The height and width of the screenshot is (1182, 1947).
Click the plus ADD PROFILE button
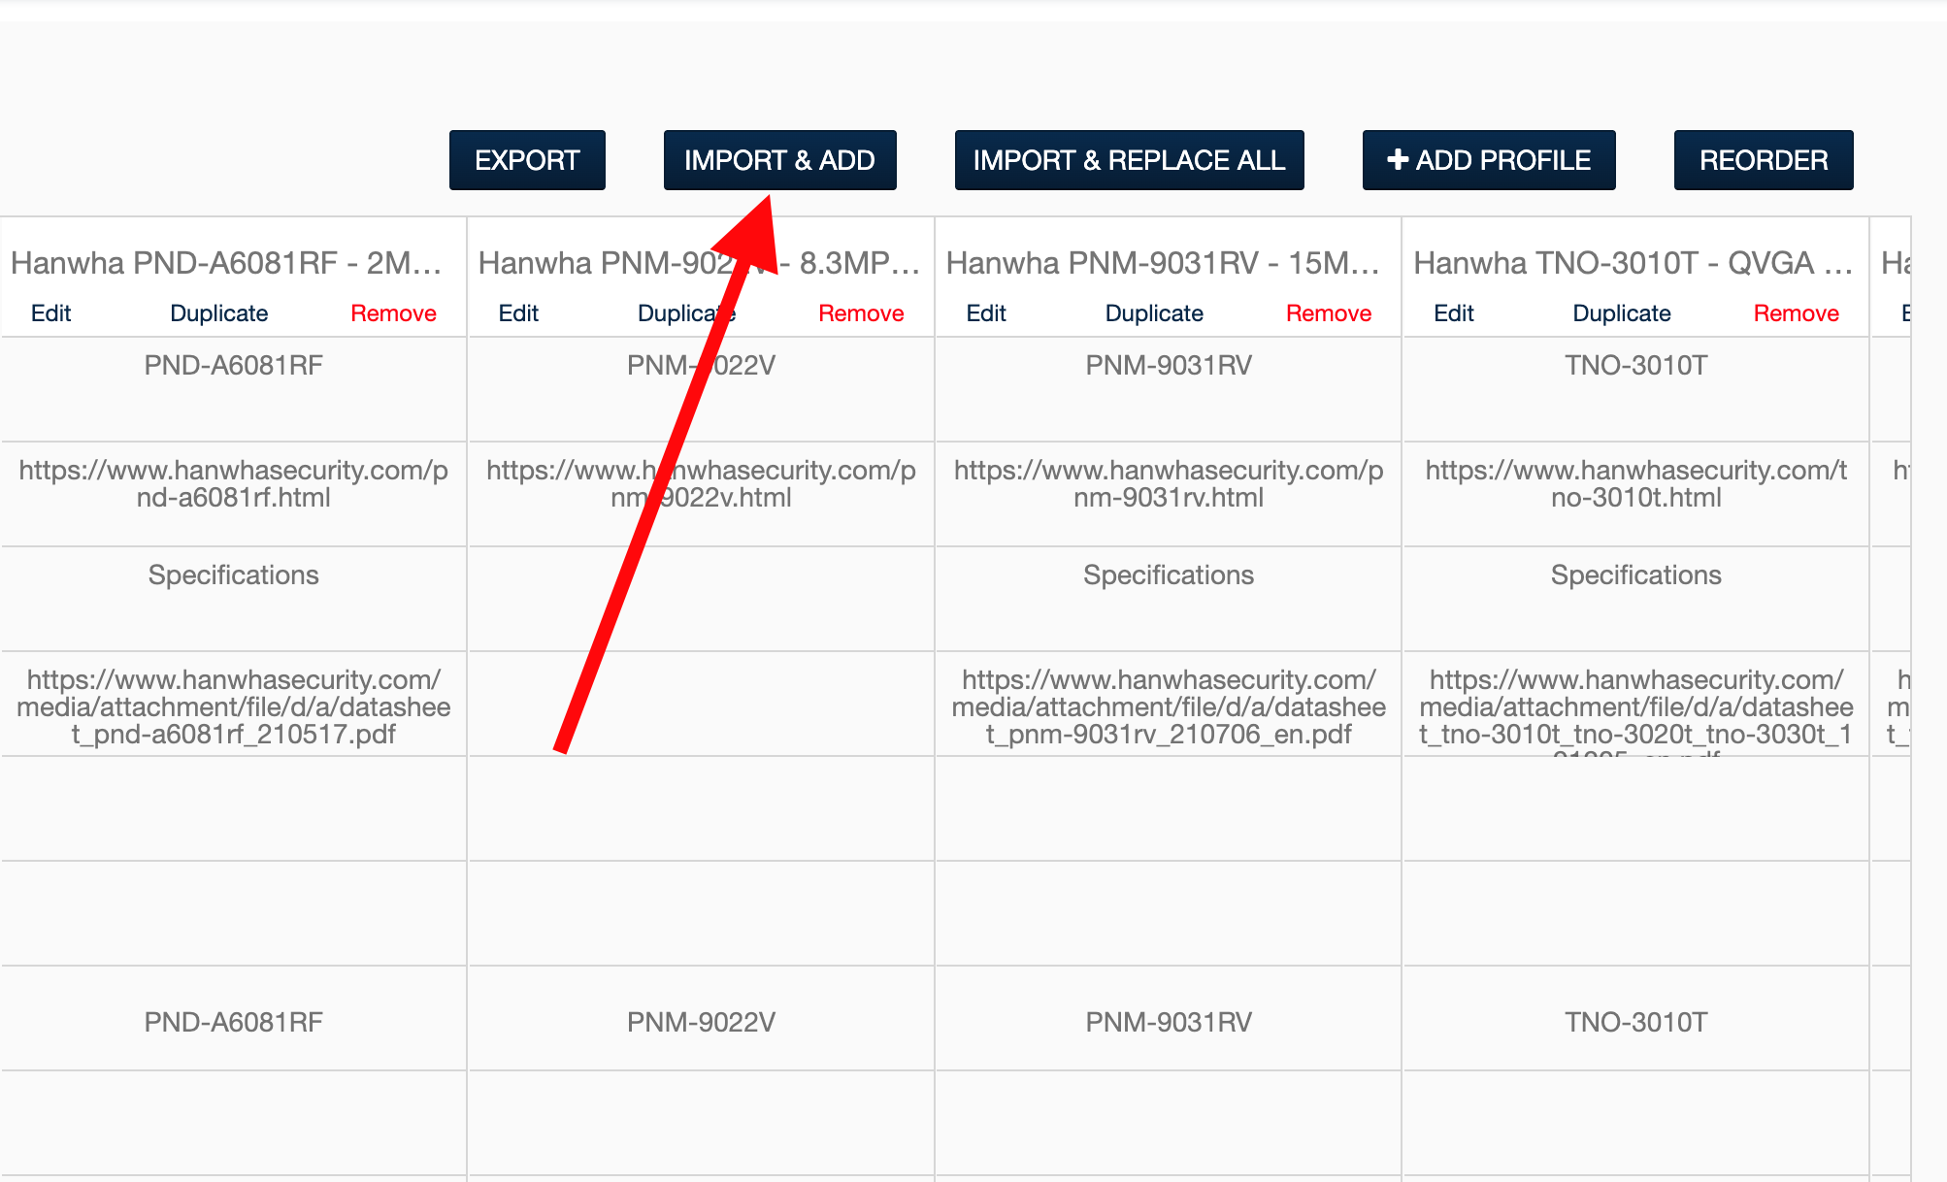click(x=1488, y=160)
